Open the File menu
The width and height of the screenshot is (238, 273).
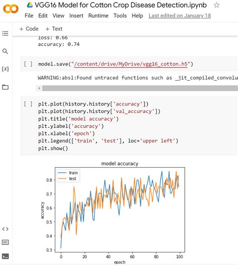click(29, 16)
